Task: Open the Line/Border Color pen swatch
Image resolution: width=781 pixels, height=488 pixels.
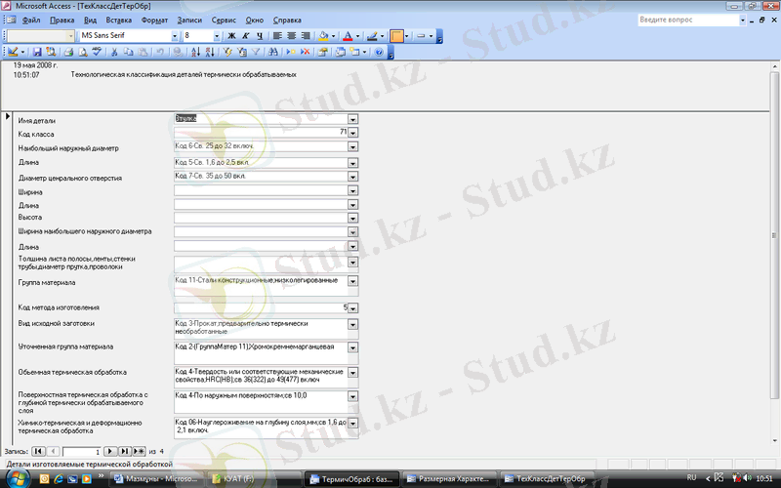Action: (372, 36)
